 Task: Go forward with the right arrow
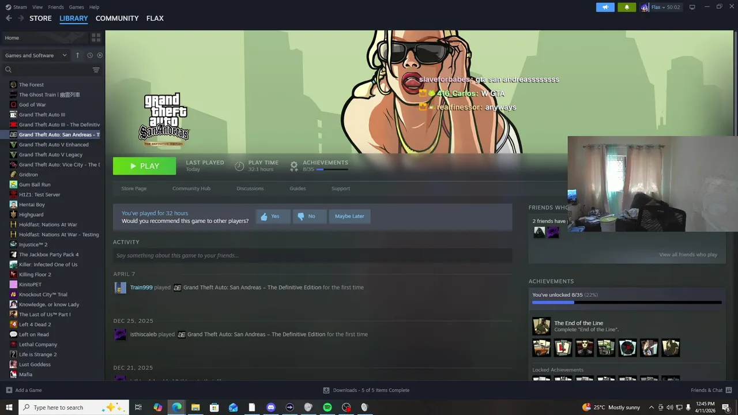[21, 18]
